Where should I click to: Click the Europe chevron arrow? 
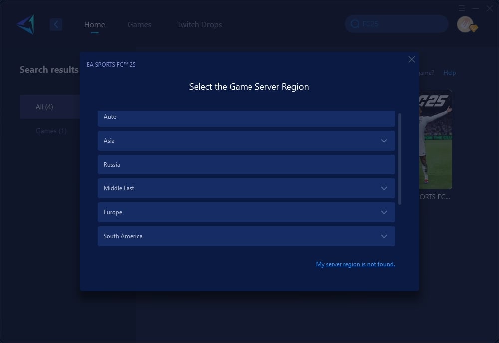[x=384, y=212]
